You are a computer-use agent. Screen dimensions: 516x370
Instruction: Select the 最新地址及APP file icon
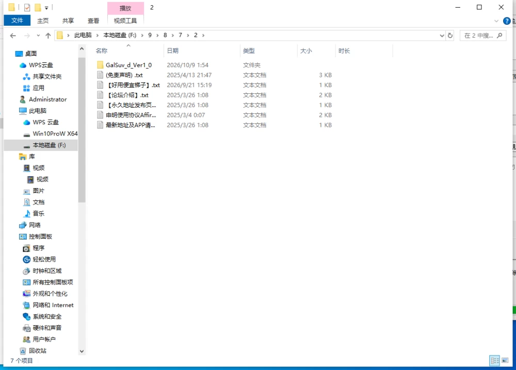point(100,125)
